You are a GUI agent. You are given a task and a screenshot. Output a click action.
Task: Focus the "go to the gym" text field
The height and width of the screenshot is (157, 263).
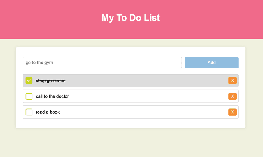click(x=102, y=63)
